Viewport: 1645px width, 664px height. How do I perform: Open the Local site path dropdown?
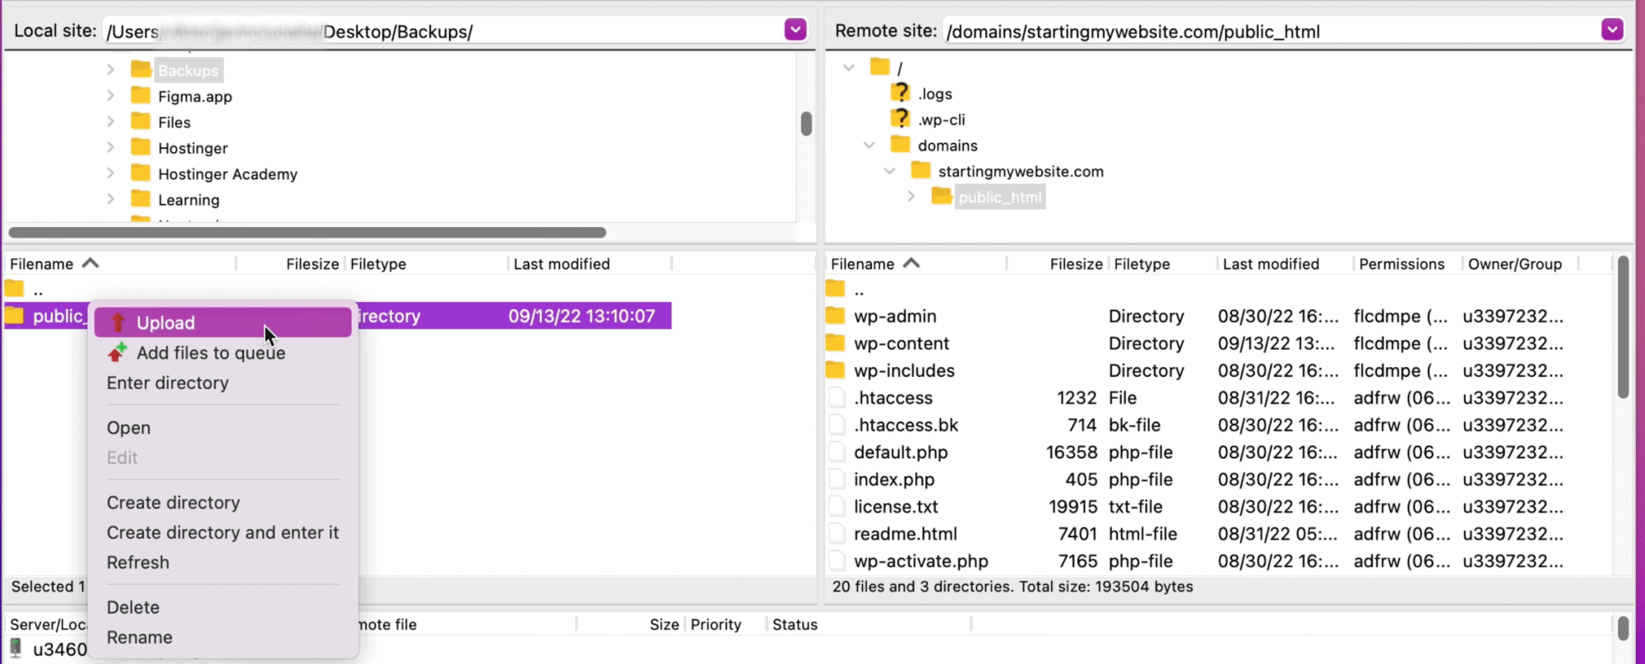[x=795, y=30]
